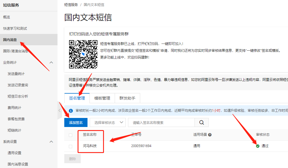Image resolution: width=288 pixels, height=168 pixels.
Task: Select 国内消息 in the sidebar
Action: click(10, 40)
